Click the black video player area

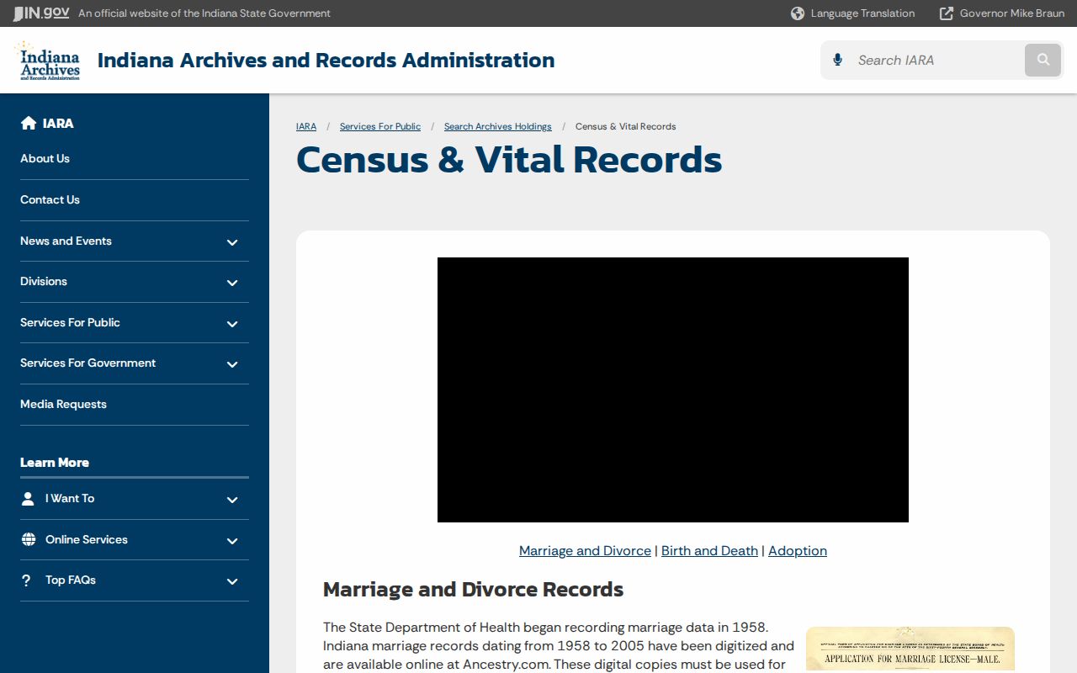(x=673, y=389)
